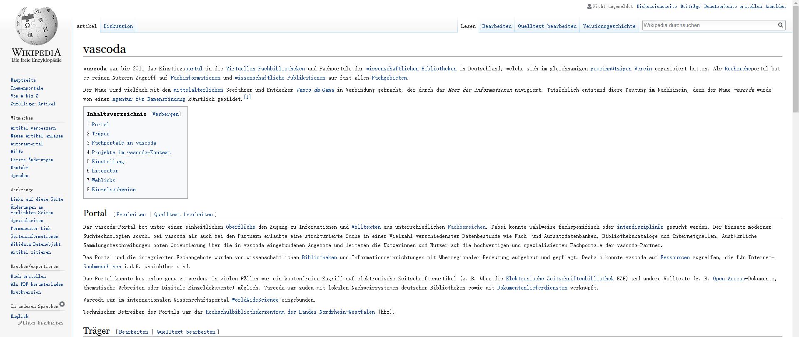Select the Lesen tab
Viewport: 799px width, 337px height.
click(x=468, y=26)
